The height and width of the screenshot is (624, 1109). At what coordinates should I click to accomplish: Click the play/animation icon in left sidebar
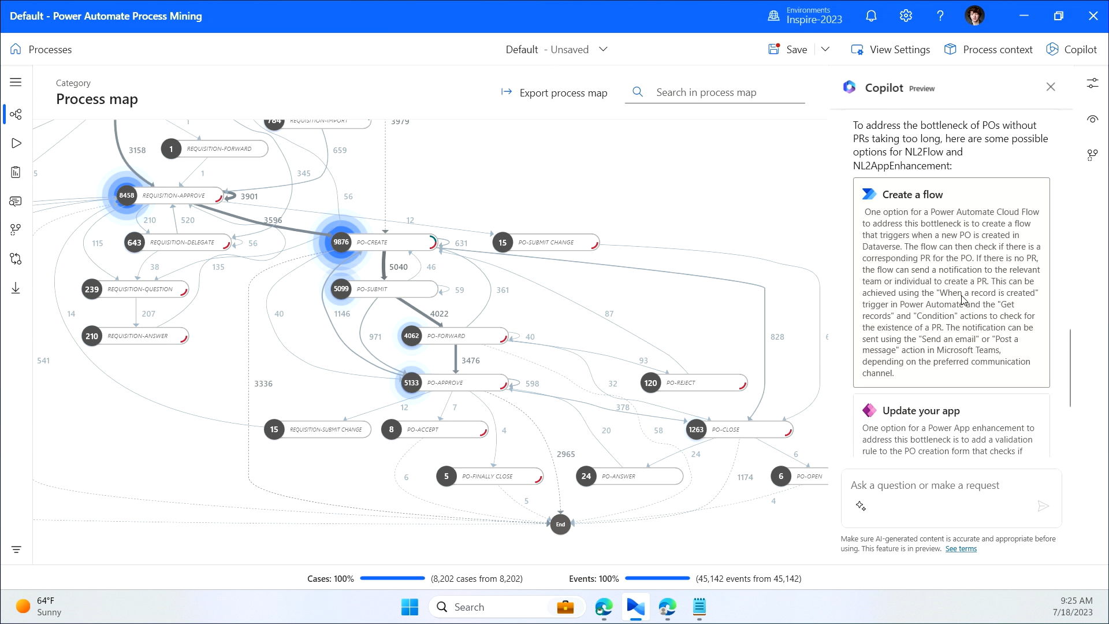[16, 143]
